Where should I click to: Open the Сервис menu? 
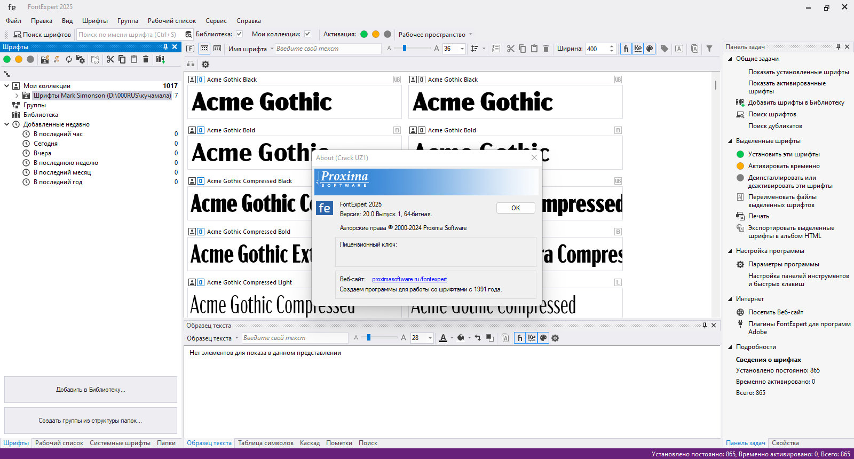click(216, 21)
